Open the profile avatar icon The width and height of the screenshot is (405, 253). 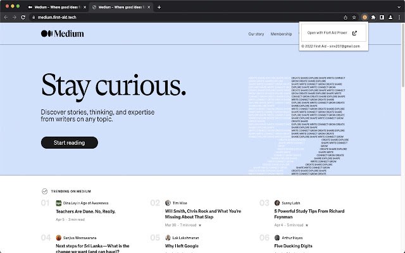[390, 17]
